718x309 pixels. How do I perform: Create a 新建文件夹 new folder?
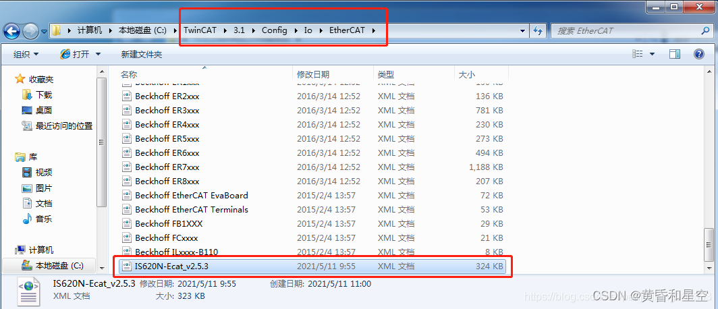pyautogui.click(x=142, y=55)
